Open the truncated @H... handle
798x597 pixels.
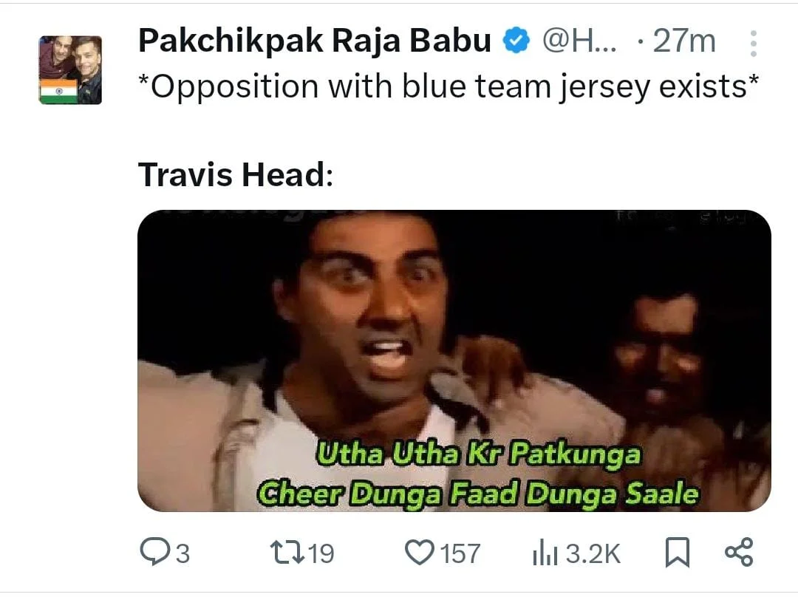579,41
